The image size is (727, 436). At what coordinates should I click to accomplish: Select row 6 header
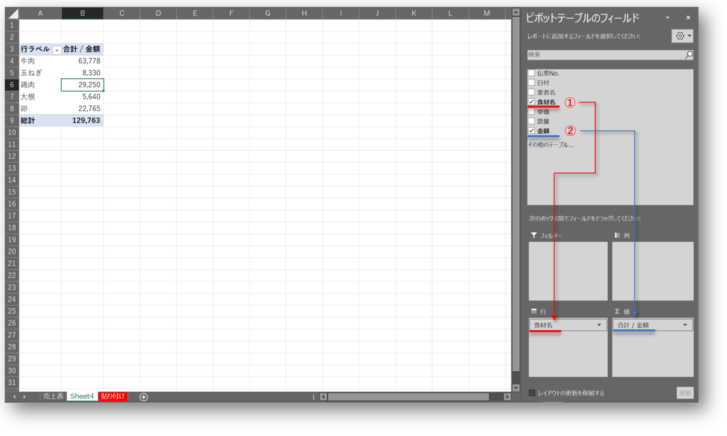coord(12,85)
